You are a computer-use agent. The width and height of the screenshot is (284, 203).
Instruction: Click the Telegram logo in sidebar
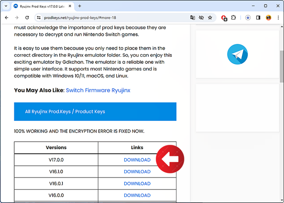click(x=237, y=54)
